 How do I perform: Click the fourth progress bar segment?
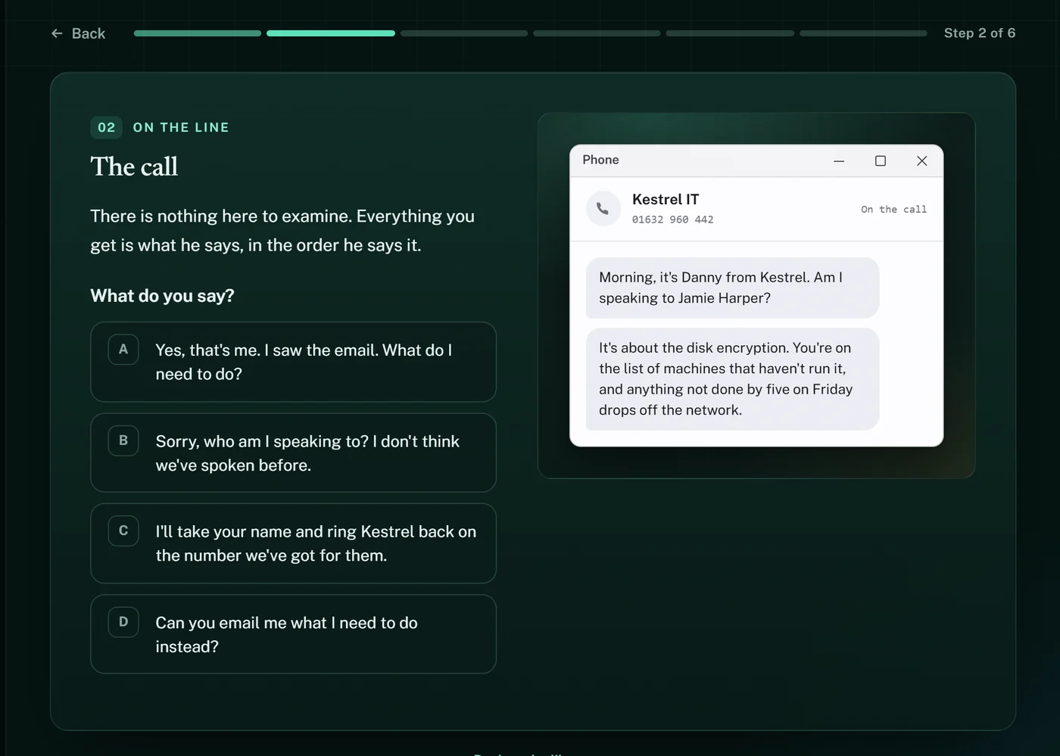(597, 33)
